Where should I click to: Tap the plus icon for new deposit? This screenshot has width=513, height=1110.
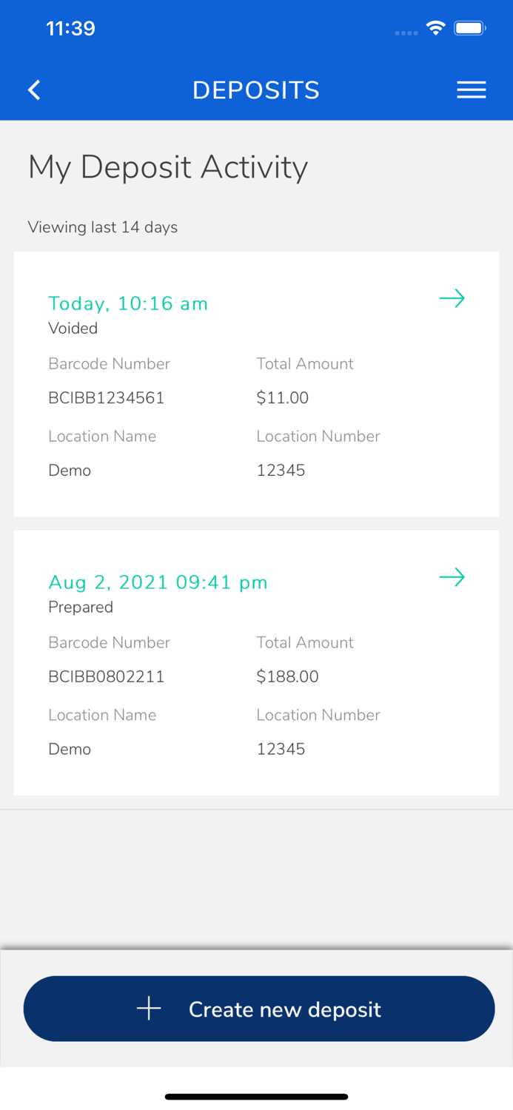pos(149,1009)
